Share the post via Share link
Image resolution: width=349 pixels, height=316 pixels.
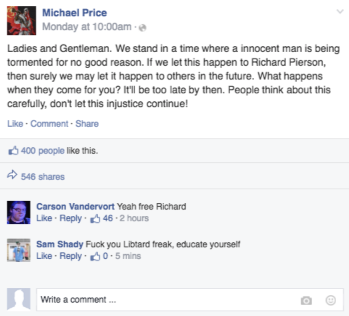click(x=87, y=124)
